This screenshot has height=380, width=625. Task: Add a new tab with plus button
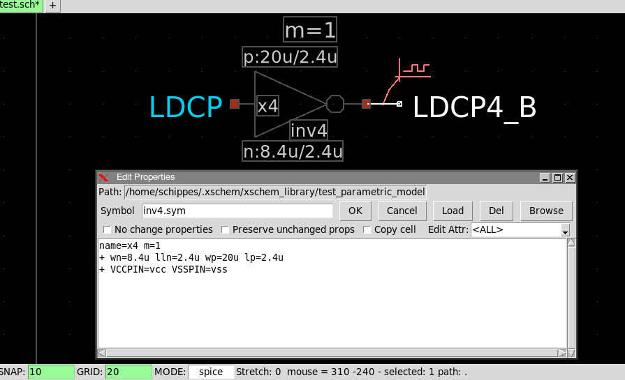53,6
